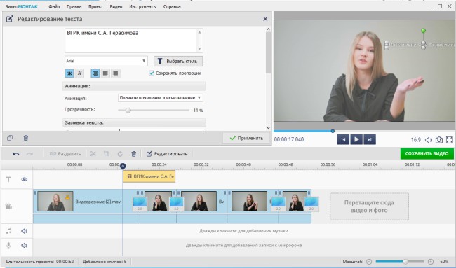The width and height of the screenshot is (456, 268).
Task: Toggle italic text formatting
Action: click(x=80, y=73)
